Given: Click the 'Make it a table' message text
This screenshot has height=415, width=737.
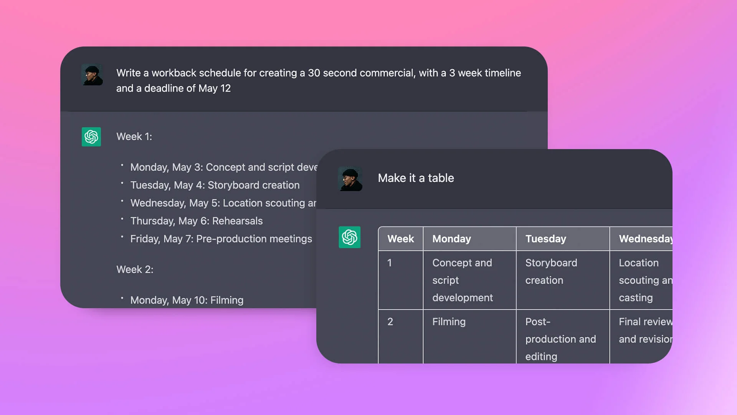Looking at the screenshot, I should coord(416,178).
